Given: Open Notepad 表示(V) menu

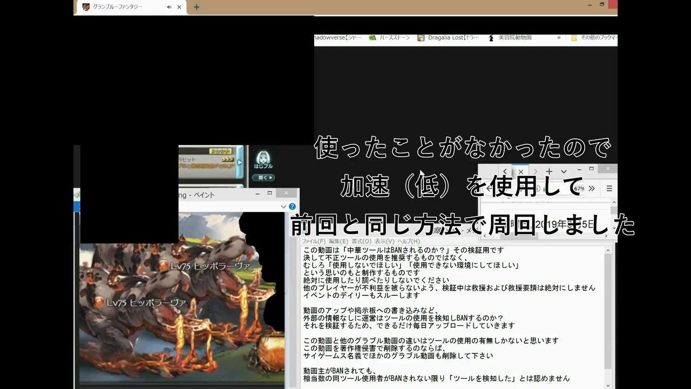Looking at the screenshot, I should [384, 242].
